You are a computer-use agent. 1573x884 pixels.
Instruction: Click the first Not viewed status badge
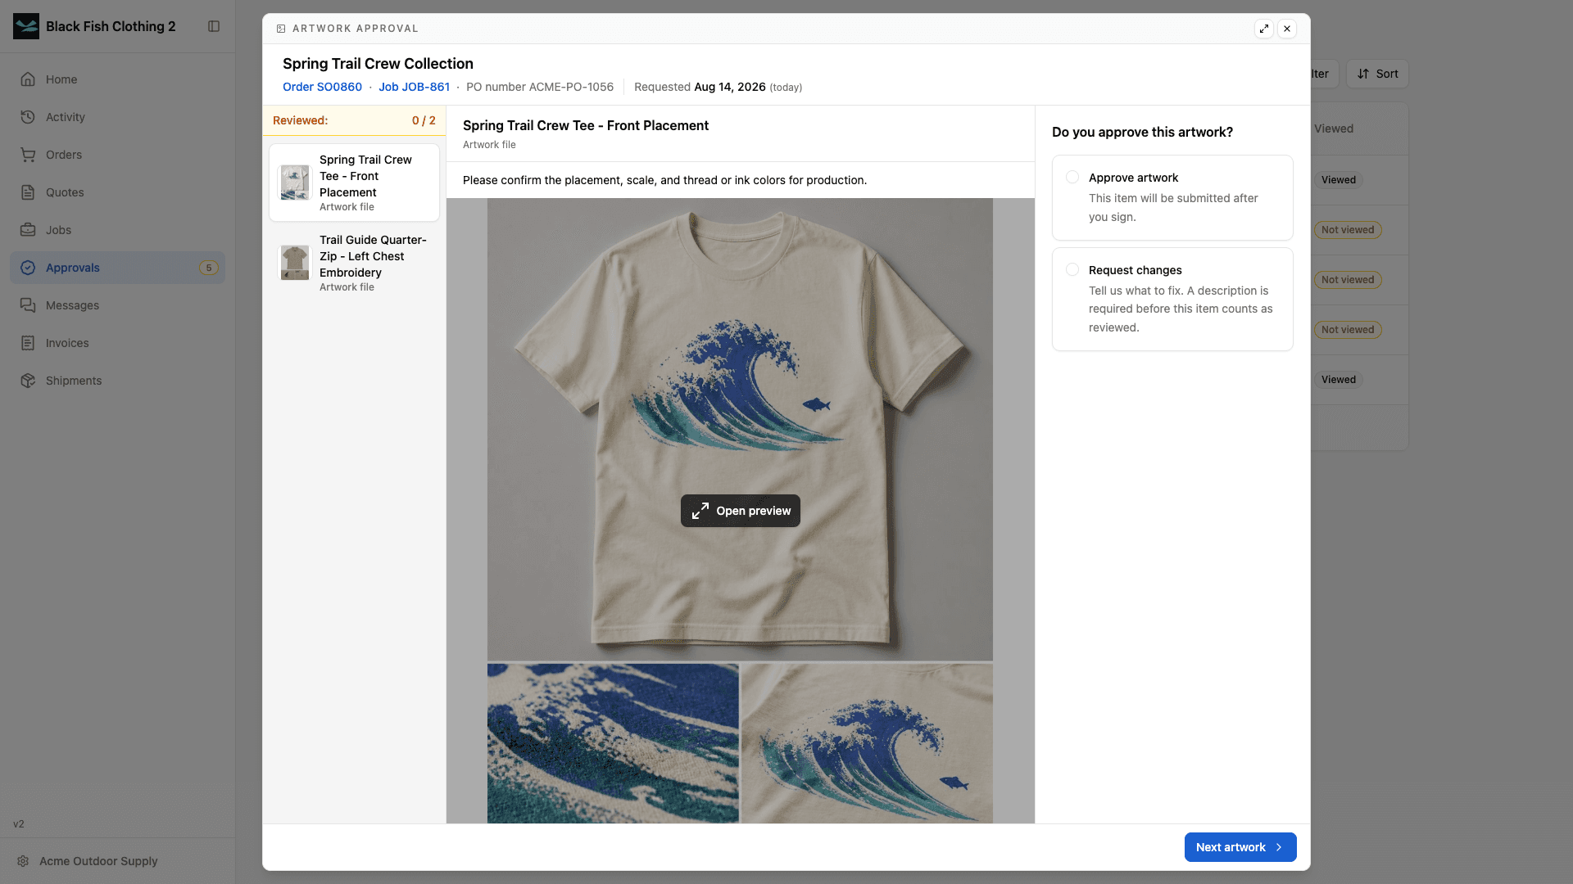click(1347, 230)
